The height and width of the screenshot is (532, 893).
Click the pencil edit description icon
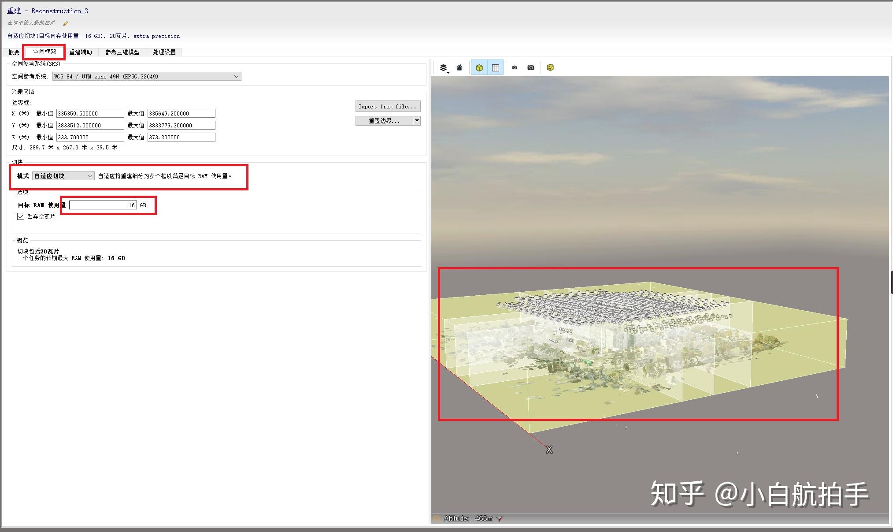click(66, 23)
